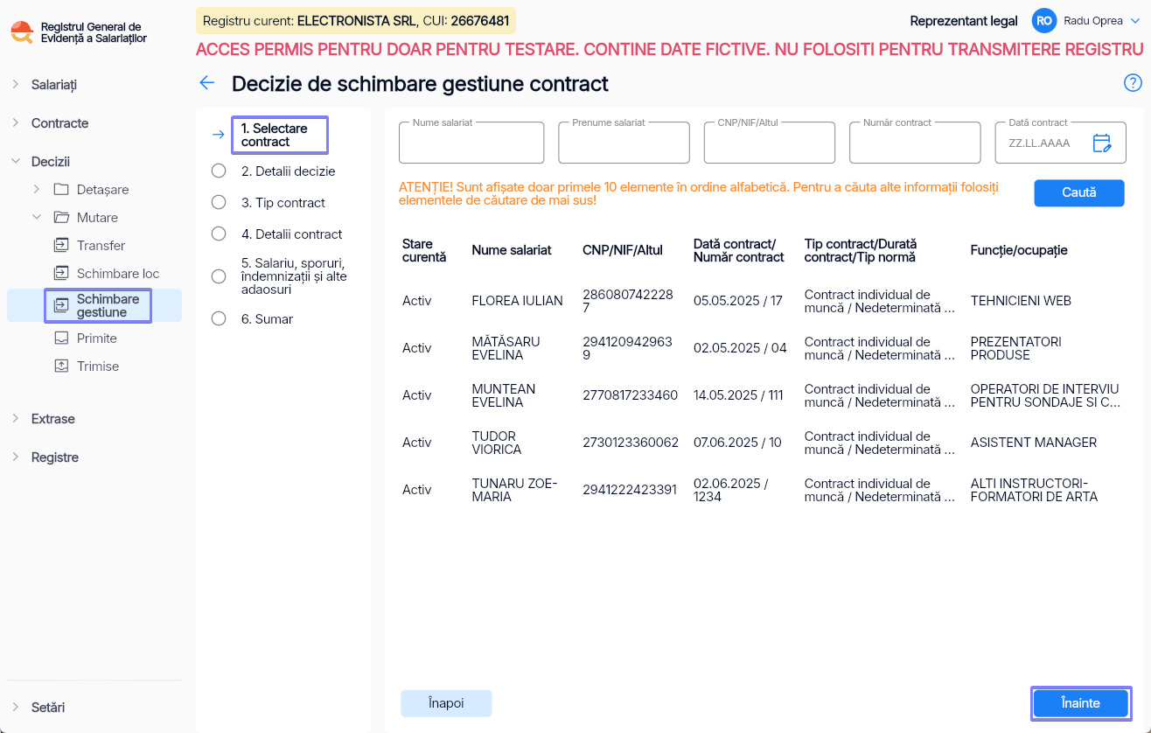Select the FLOREA IULIAN contract row

click(x=763, y=301)
